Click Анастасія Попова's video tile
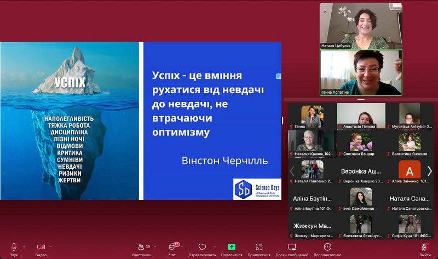 coord(361,116)
